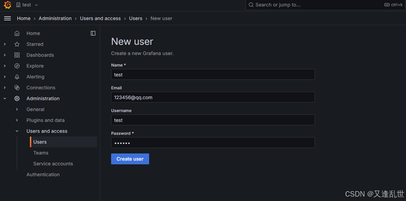Click the Grafana logo icon
Image resolution: width=406 pixels, height=201 pixels.
[x=7, y=5]
